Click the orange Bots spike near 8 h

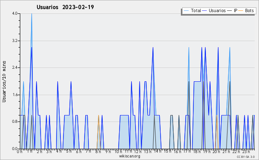98,132
